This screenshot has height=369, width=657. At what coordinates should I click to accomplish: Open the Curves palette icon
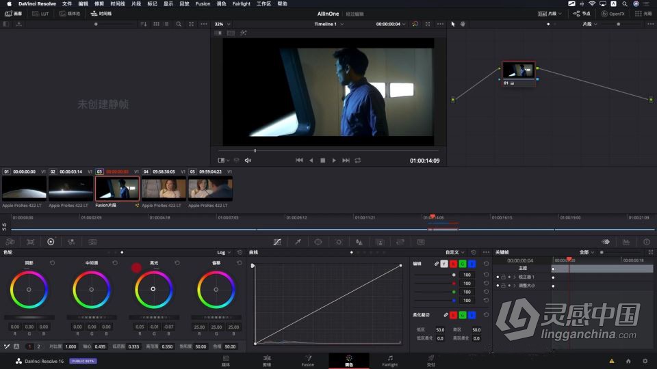[x=277, y=242]
